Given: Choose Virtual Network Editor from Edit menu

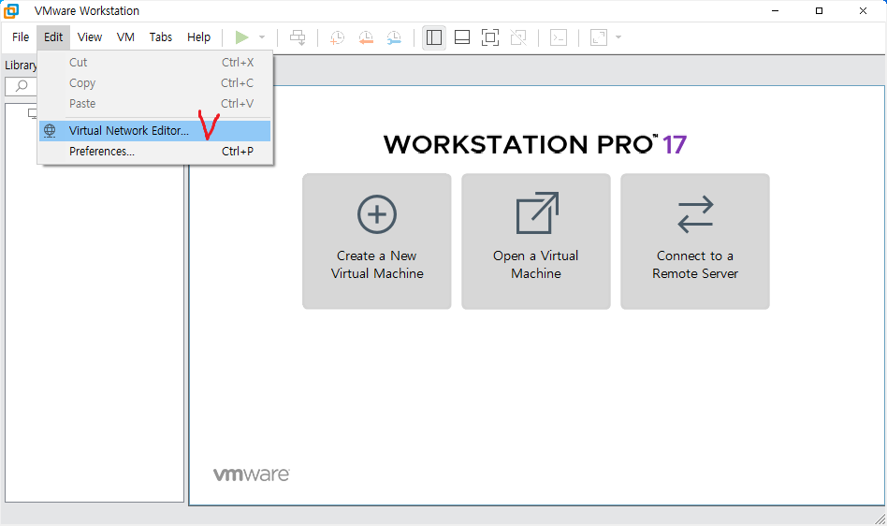Looking at the screenshot, I should (155, 131).
